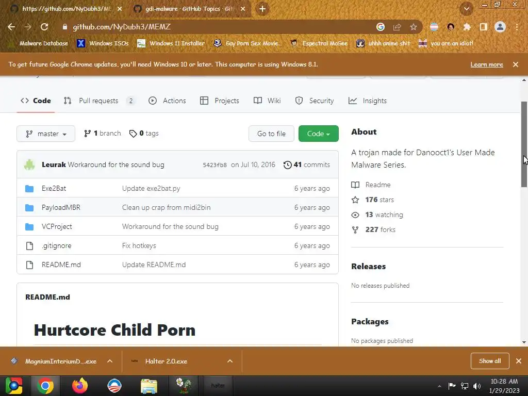Show hidden system tray icons
The height and width of the screenshot is (396, 528).
tap(439, 386)
